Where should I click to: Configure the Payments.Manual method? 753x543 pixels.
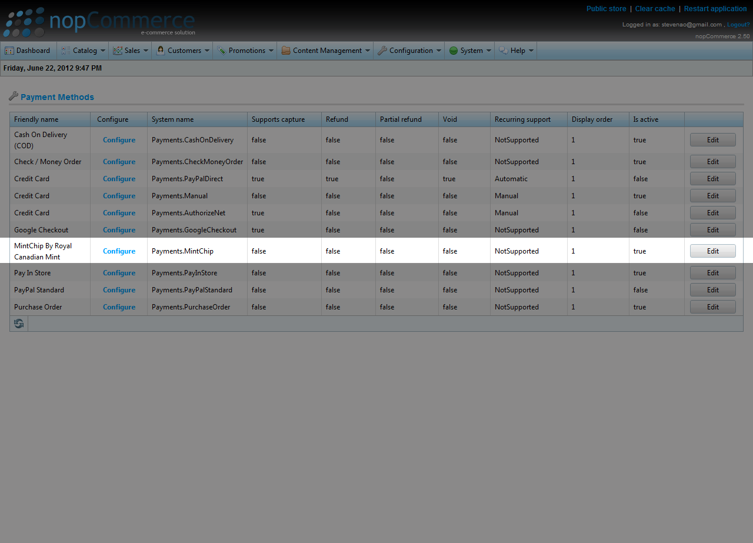coord(119,196)
